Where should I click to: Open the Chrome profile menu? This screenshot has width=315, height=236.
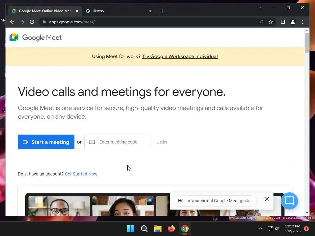point(293,22)
